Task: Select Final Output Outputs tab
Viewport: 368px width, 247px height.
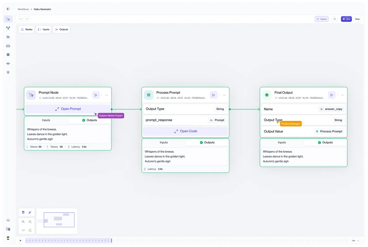Action: pyautogui.click(x=325, y=142)
